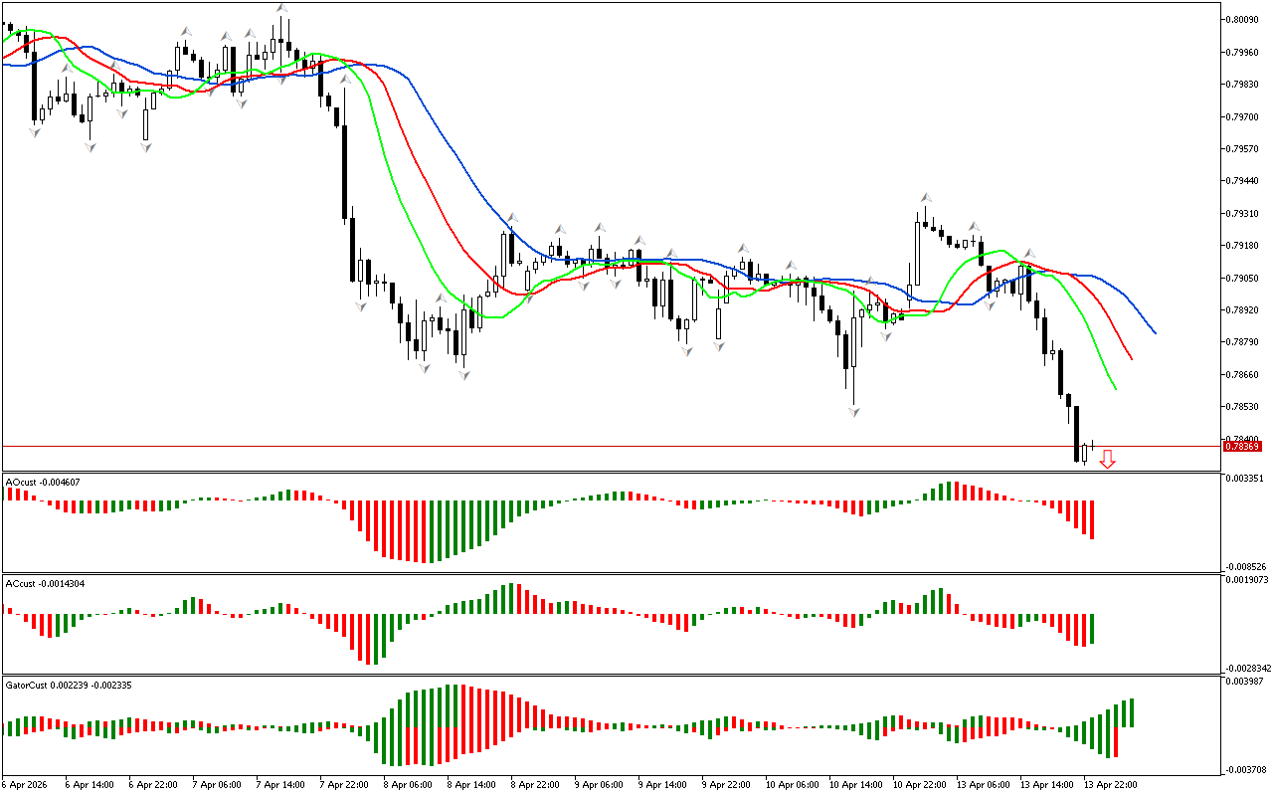
Task: Select the green Alligator lips line's right end
Action: (x=1115, y=388)
